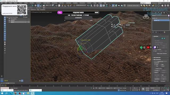Collapse the Selection rollout
170x95 pixels.
click(156, 36)
